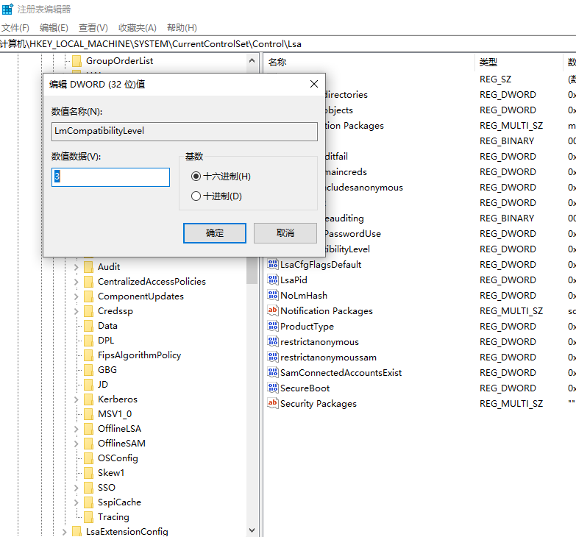
Task: Select the ProductType DWORD value icon
Action: [x=273, y=326]
